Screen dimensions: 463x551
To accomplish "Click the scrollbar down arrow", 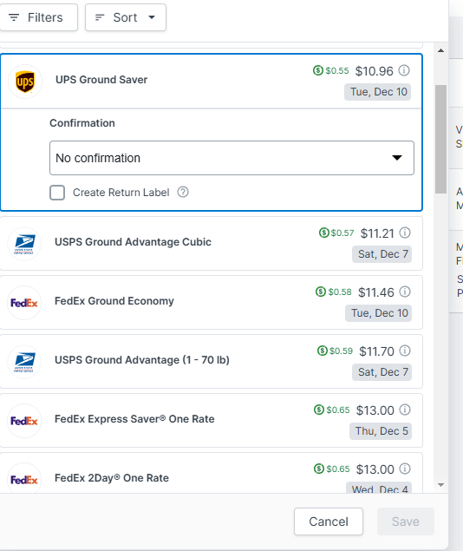I will [x=440, y=485].
